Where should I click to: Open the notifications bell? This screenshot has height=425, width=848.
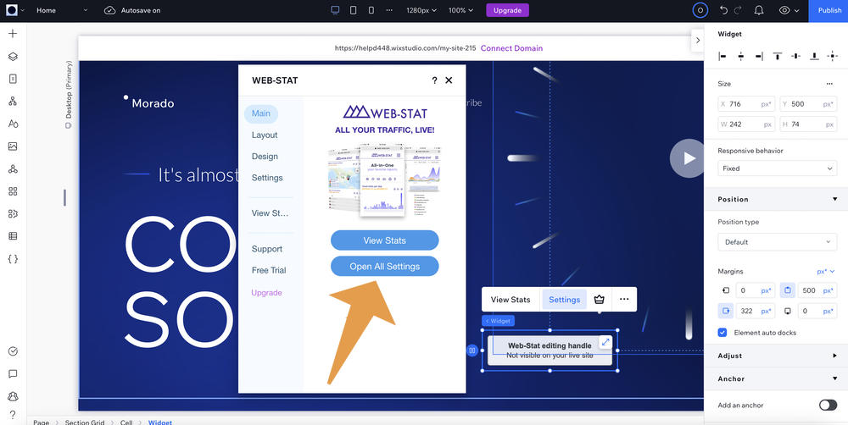[759, 10]
